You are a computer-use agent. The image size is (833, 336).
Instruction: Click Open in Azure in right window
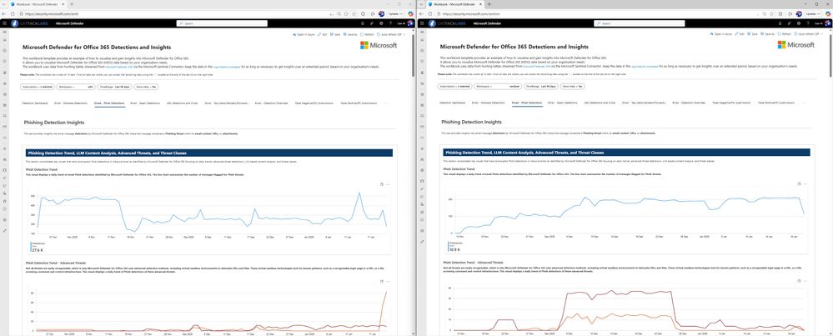(721, 34)
